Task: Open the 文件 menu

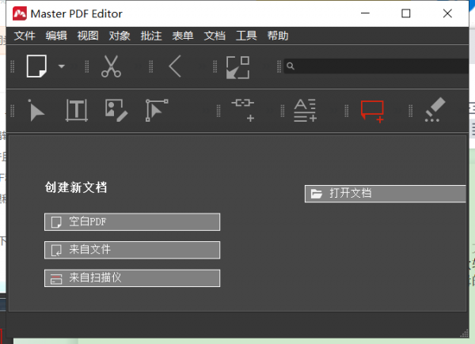Action: [25, 36]
